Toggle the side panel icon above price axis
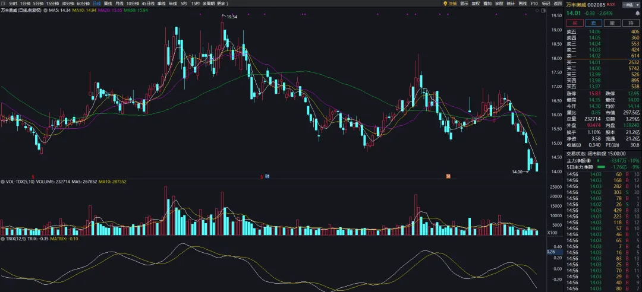The width and height of the screenshot is (642, 292). click(x=543, y=10)
